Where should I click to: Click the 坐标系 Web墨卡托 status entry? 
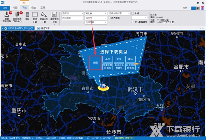(10, 138)
